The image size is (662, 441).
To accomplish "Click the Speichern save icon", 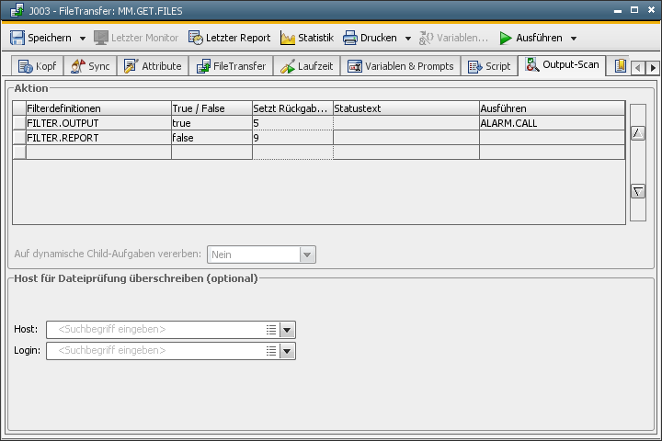I will 17,39.
